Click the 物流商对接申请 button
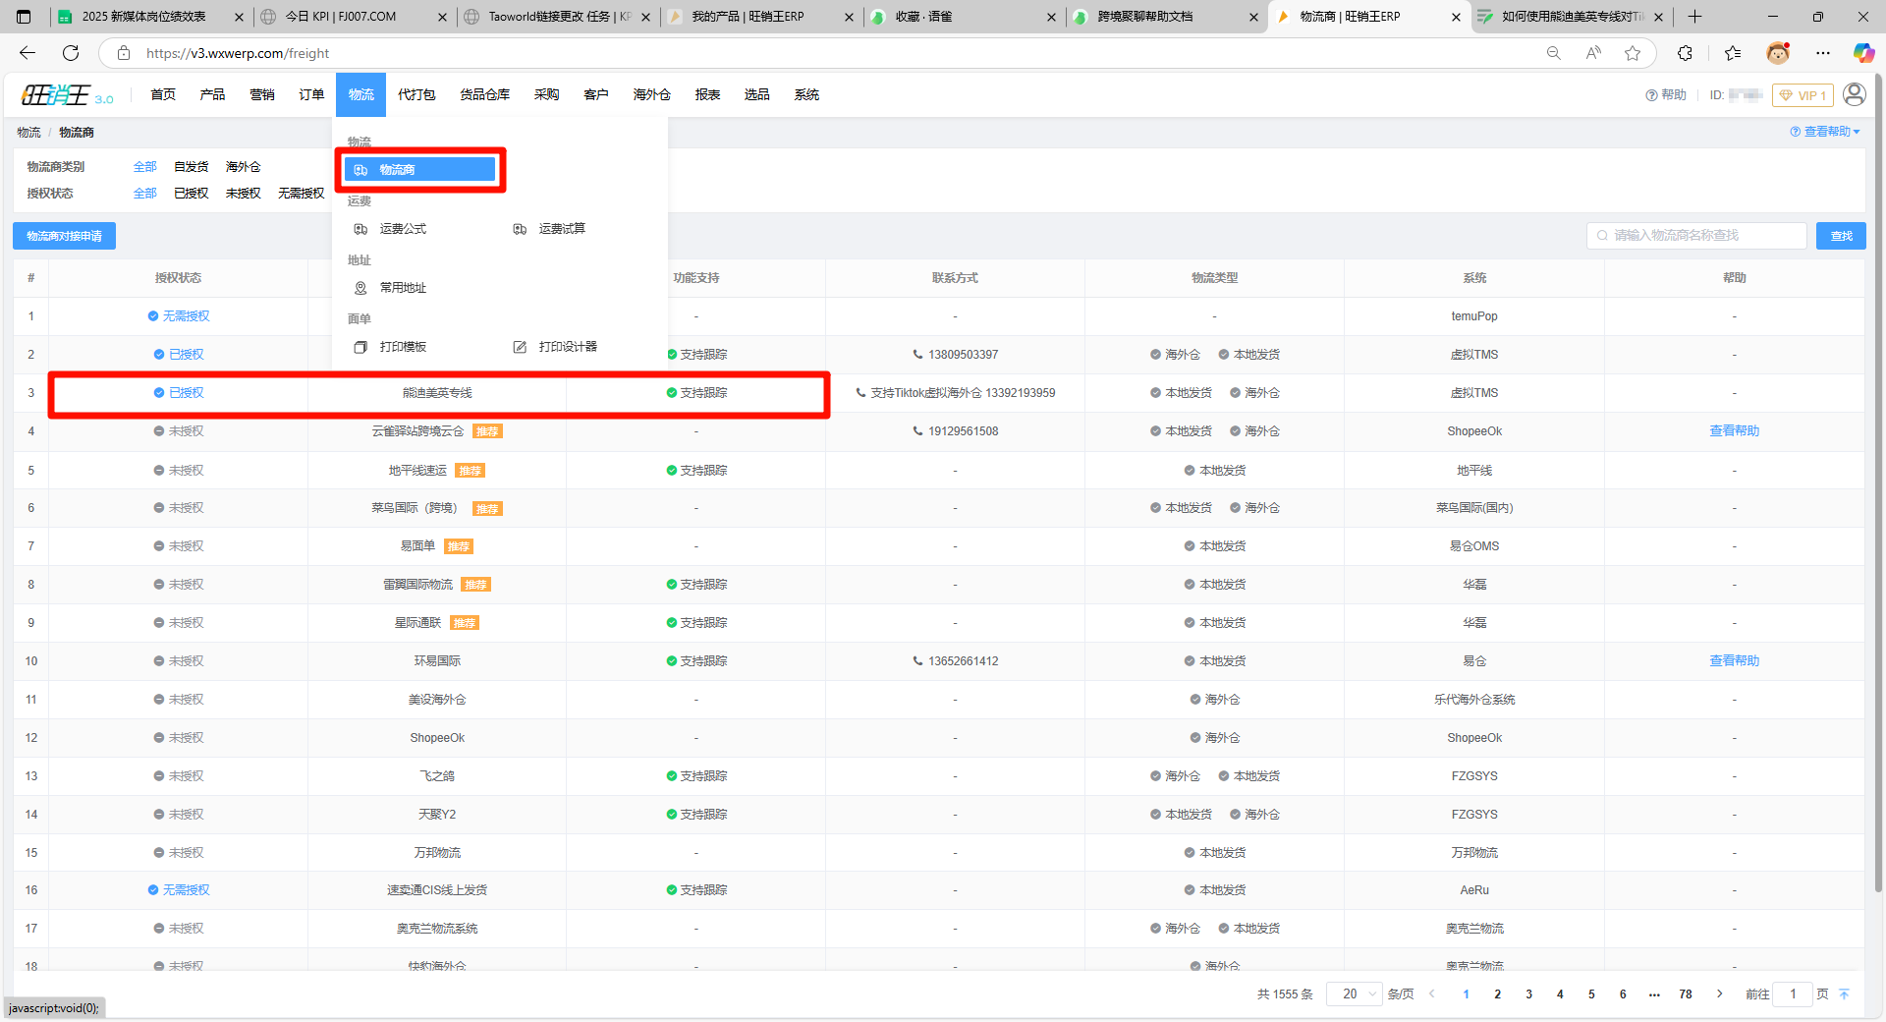Screen dimensions: 1886x1022 pyautogui.click(x=64, y=236)
